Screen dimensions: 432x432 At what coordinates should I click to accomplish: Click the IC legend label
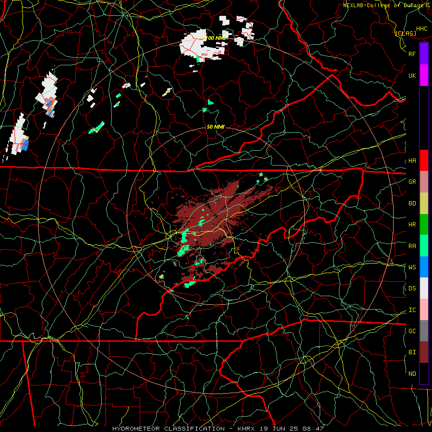[x=412, y=310]
